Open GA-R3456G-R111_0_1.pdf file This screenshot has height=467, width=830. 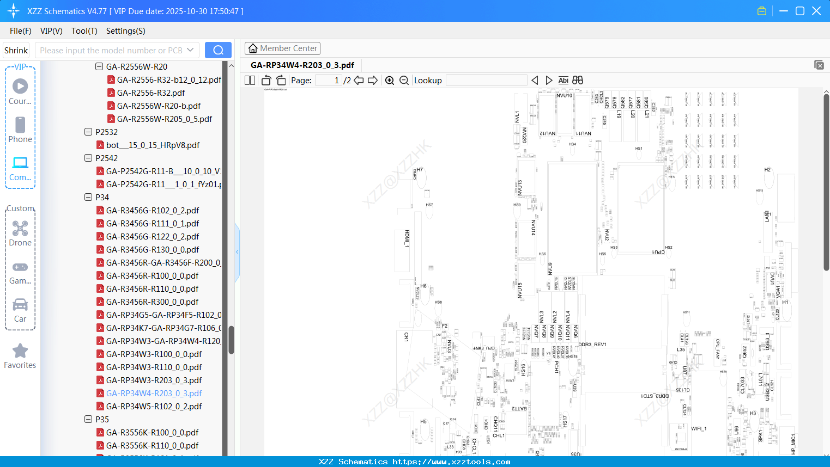(153, 223)
